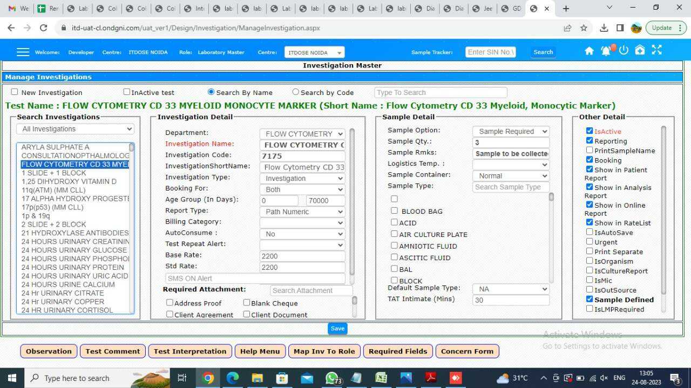
Task: Open the Sample Option dropdown
Action: (510, 131)
